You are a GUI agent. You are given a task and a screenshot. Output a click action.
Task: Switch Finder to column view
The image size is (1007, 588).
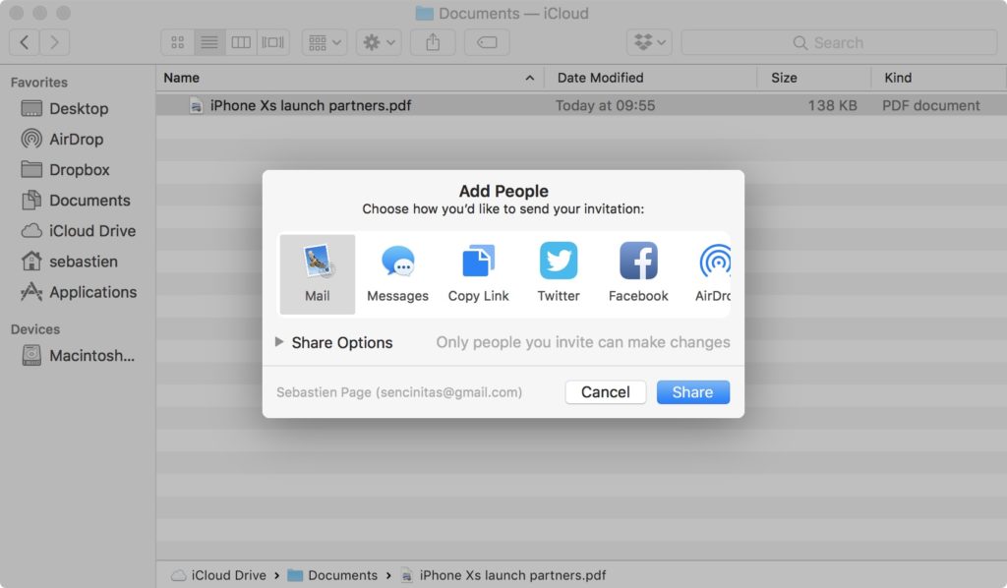click(x=241, y=42)
